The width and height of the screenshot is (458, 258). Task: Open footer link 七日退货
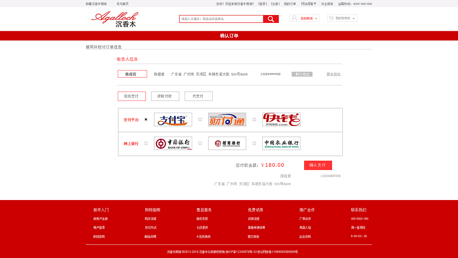pos(202,228)
